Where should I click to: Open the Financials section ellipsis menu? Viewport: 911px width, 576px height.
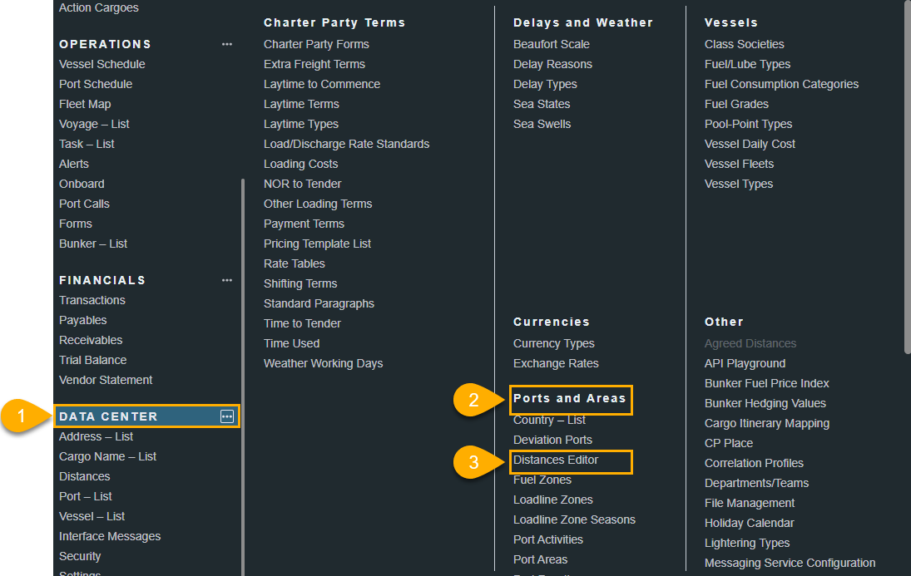coord(227,280)
